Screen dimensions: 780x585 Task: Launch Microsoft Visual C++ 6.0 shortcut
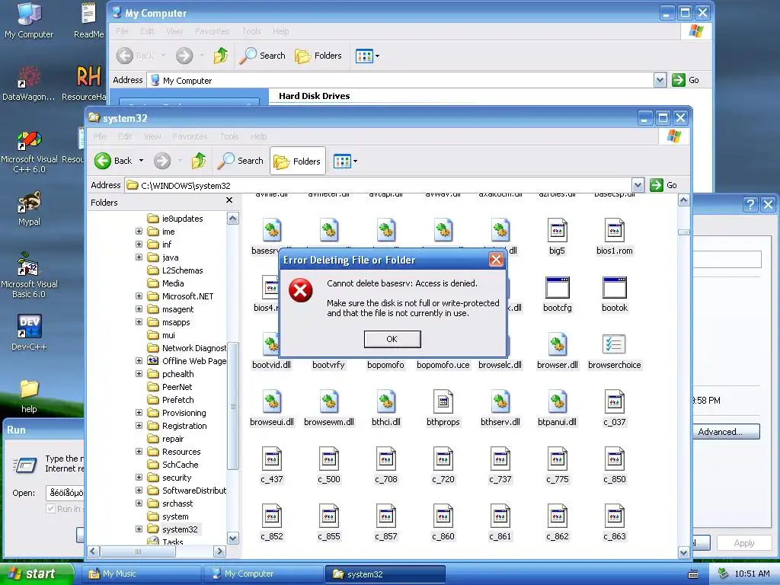click(29, 152)
